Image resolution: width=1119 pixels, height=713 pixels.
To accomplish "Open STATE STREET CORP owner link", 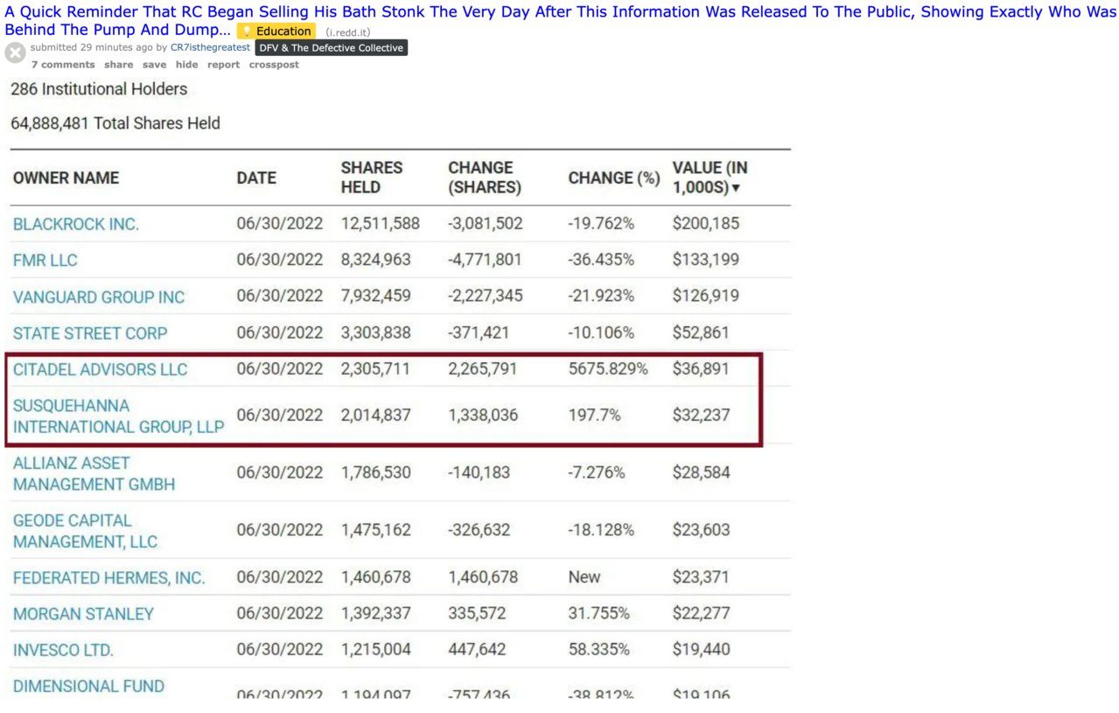I will pyautogui.click(x=90, y=333).
